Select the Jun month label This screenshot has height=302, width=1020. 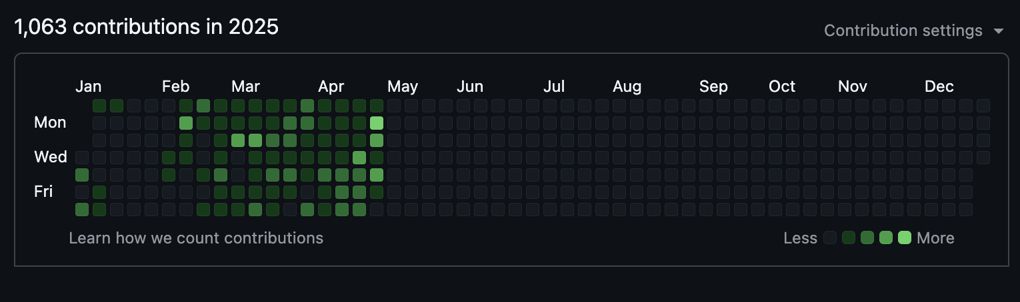(x=470, y=86)
